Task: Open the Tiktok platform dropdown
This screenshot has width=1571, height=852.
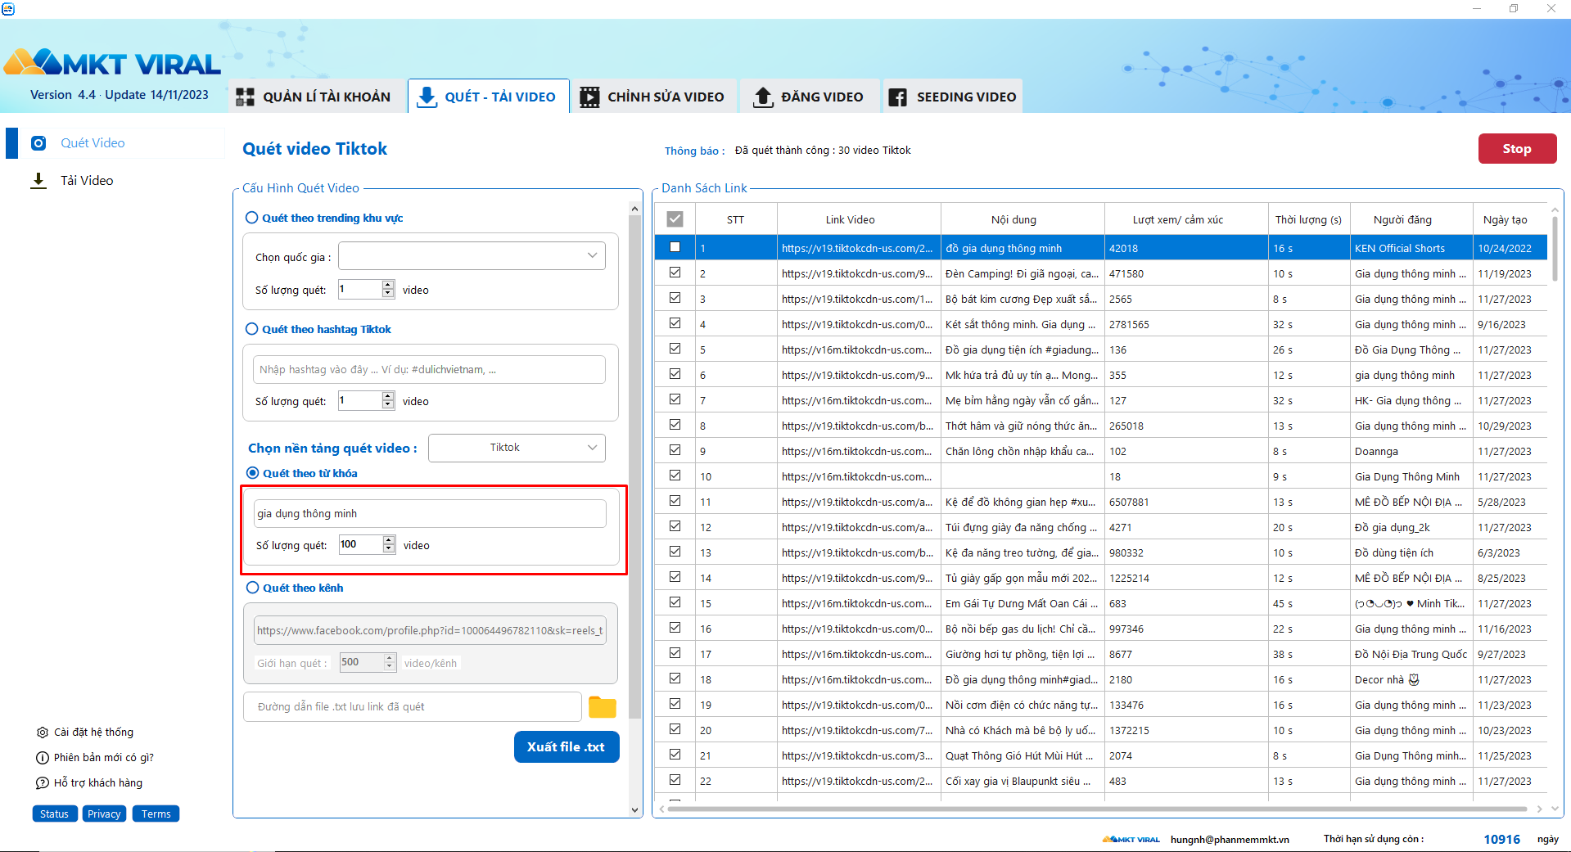Action: 517,448
